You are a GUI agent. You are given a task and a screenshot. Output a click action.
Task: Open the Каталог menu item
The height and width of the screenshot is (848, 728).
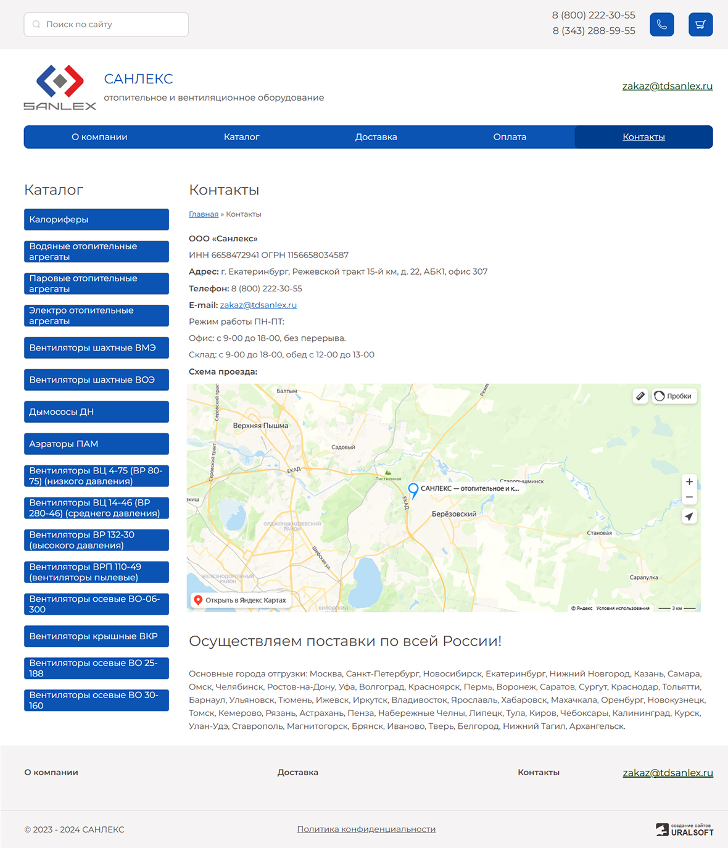[x=241, y=137]
